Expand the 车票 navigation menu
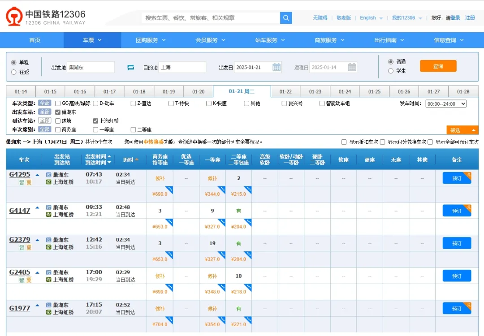Screen dimensions: 484x336 (92, 40)
